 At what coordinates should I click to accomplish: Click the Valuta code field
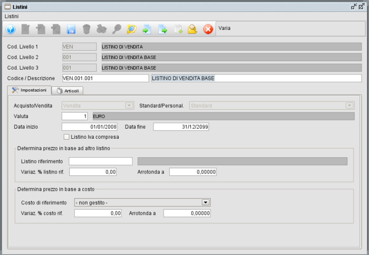pos(75,116)
